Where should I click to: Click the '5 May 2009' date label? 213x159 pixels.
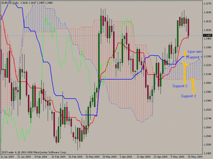click(x=178, y=157)
